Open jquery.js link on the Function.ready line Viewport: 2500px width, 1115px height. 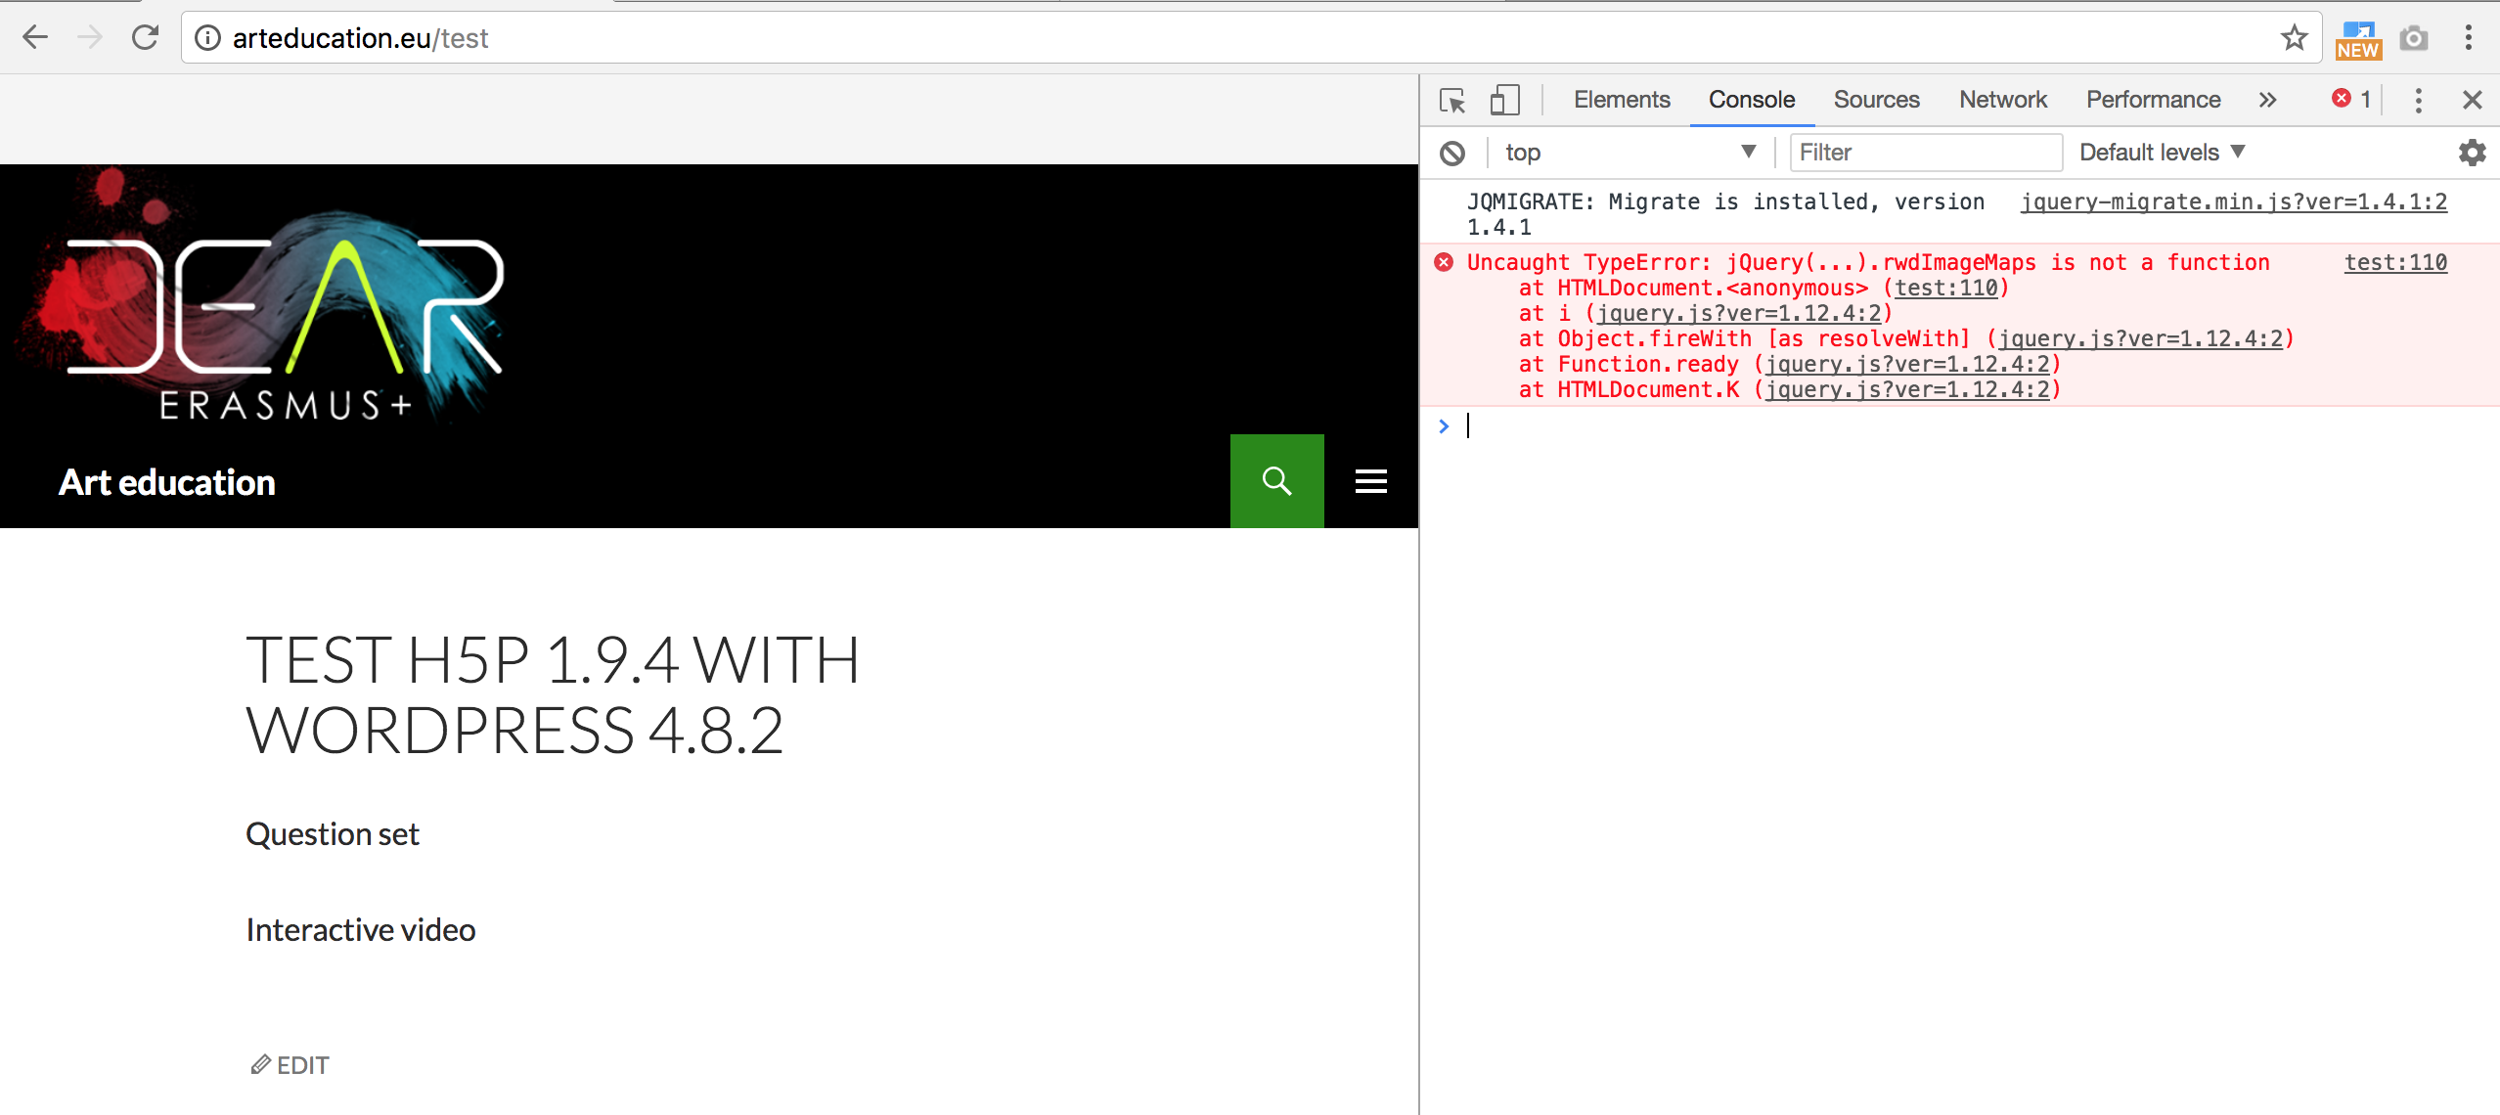coord(1907,364)
